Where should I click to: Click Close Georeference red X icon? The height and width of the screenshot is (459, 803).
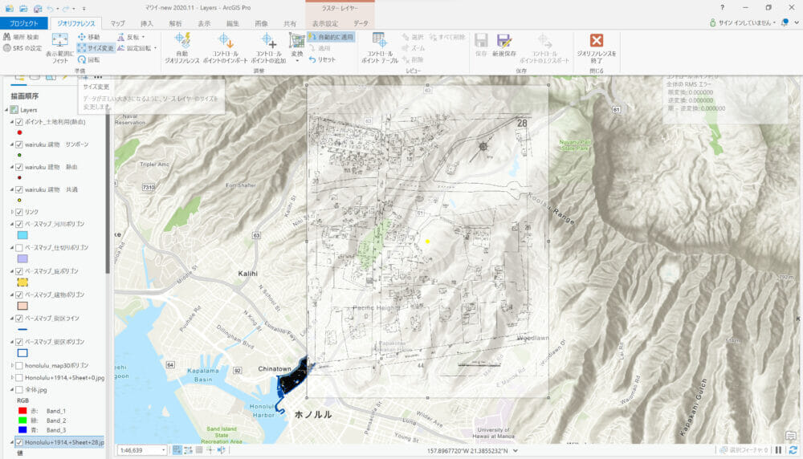click(x=596, y=40)
